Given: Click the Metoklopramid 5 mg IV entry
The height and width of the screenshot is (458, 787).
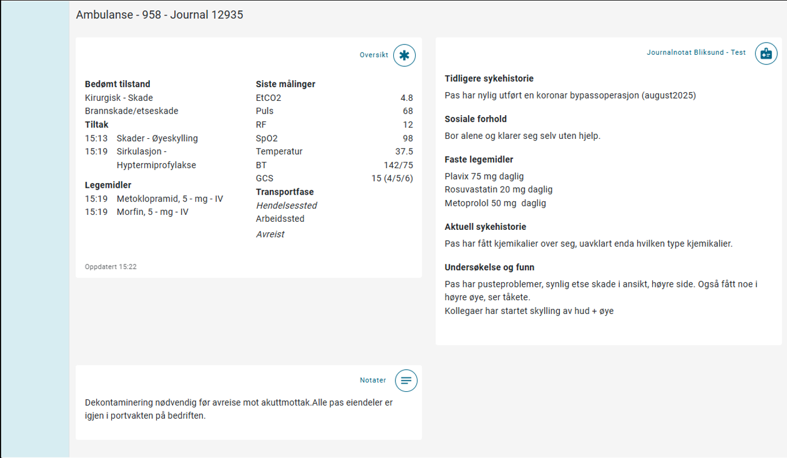Looking at the screenshot, I should [x=170, y=199].
